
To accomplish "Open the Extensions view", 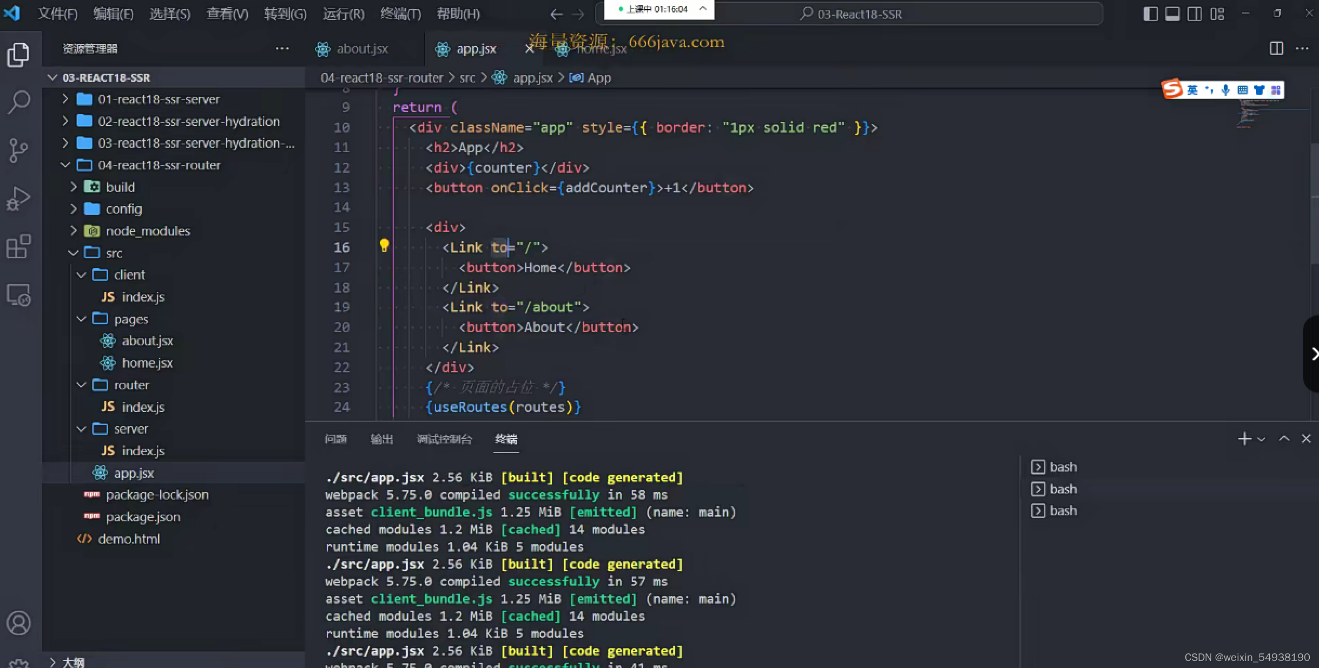I will tap(19, 247).
